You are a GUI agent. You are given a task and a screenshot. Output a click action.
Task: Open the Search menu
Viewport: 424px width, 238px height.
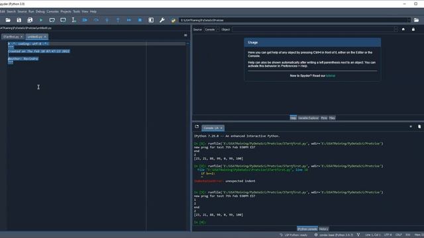(x=11, y=12)
